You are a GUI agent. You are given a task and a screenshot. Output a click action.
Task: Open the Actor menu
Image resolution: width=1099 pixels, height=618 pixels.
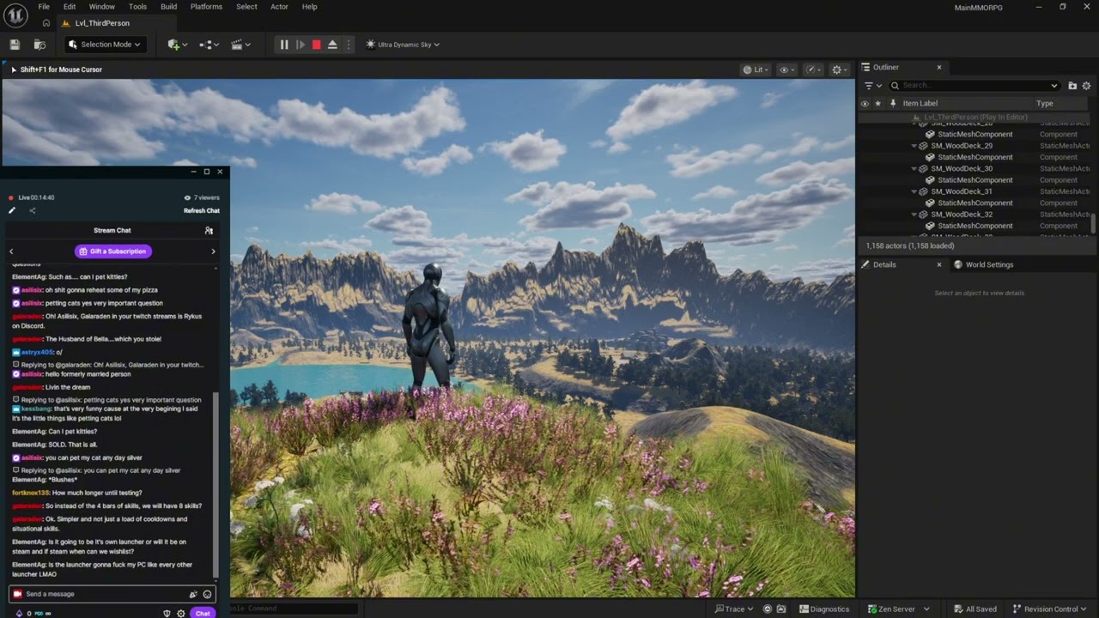[x=280, y=7]
